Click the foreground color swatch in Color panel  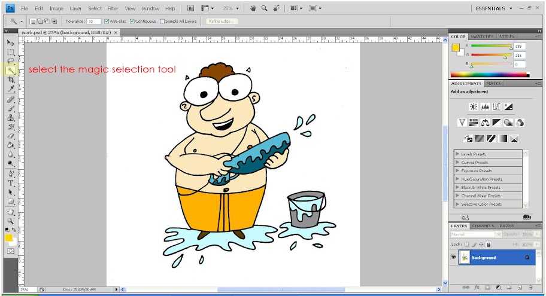coord(456,48)
